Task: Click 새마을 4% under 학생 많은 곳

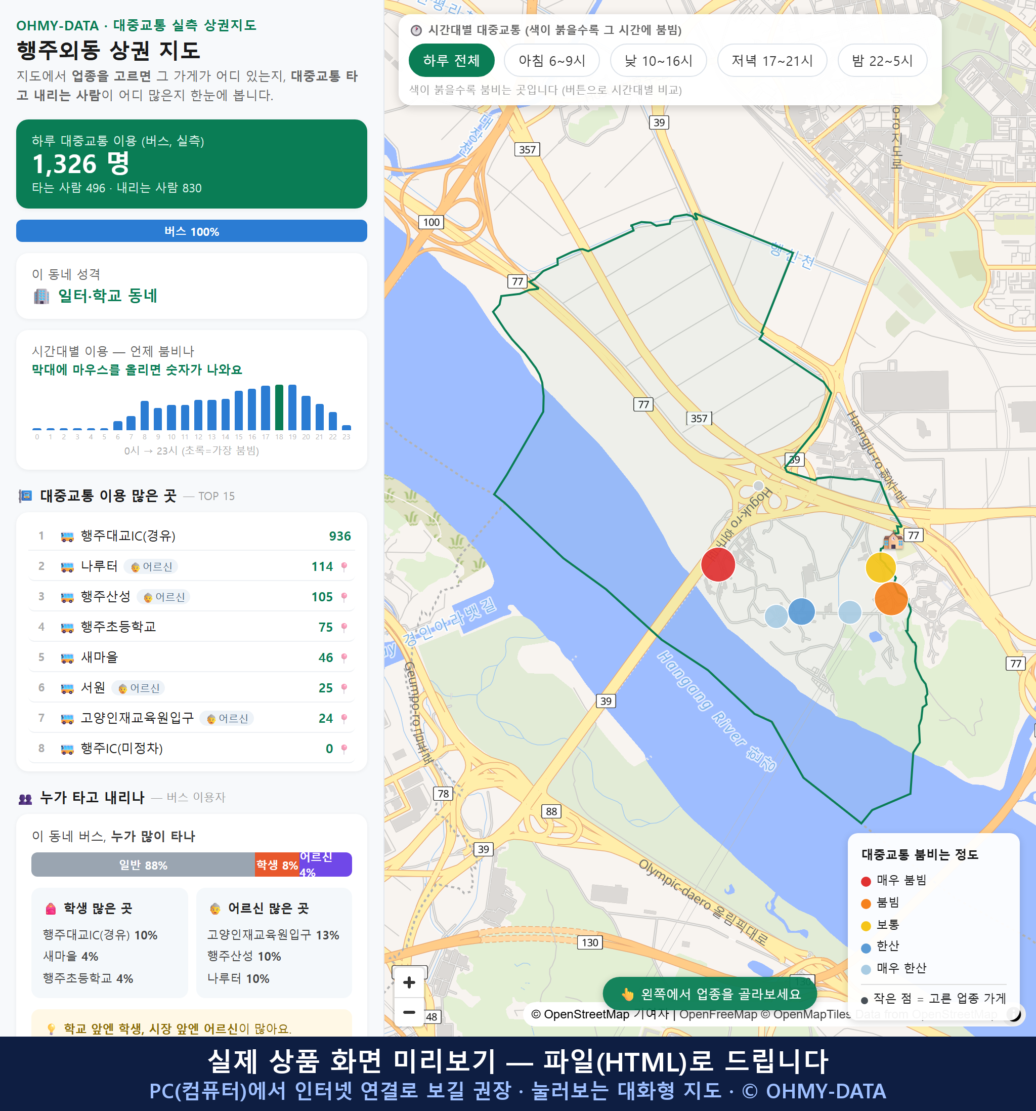Action: pyautogui.click(x=70, y=956)
